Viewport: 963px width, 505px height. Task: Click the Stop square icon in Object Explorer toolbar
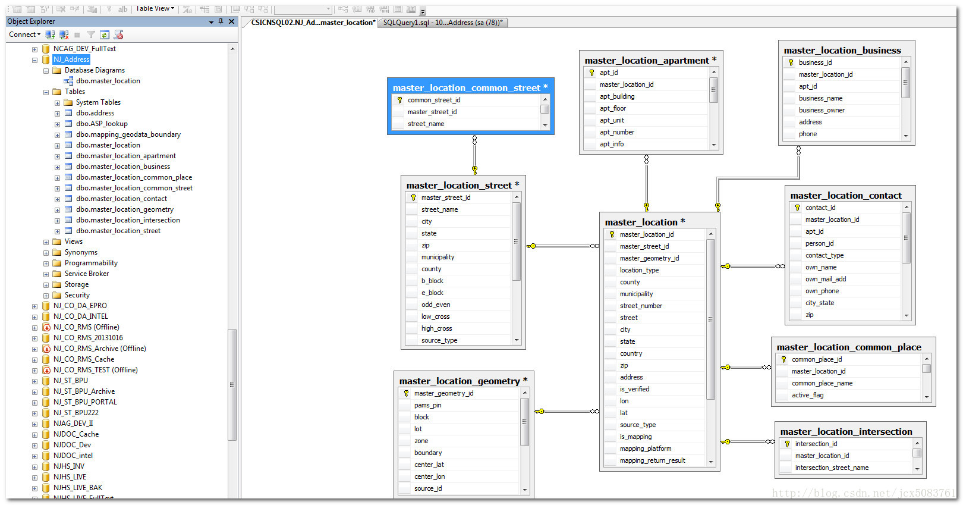pyautogui.click(x=77, y=34)
